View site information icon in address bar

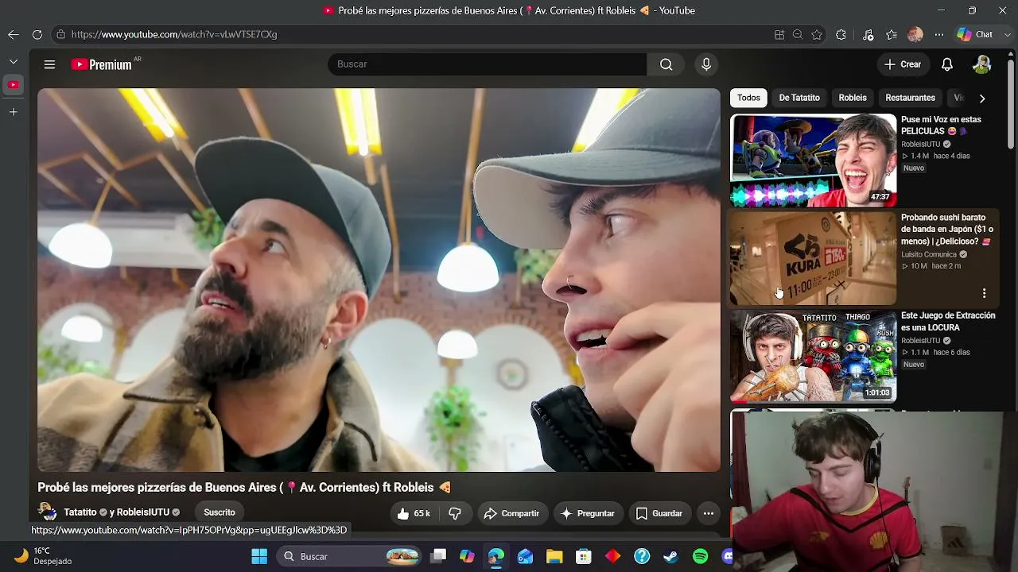[x=60, y=34]
